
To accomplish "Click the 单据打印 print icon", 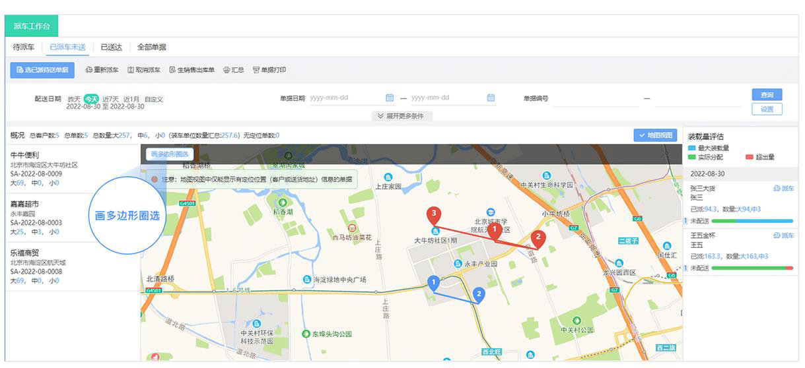I will point(256,70).
